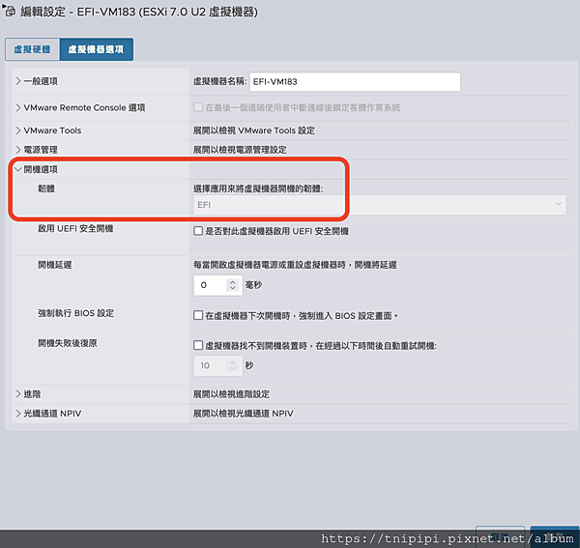Image resolution: width=580 pixels, height=548 pixels.
Task: Click the 開機失敗後復原 label
Action: 68,343
